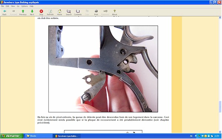This screenshot has height=139, width=222.
Task: Show the Contents icon in toolbar
Action: (x=78, y=11)
